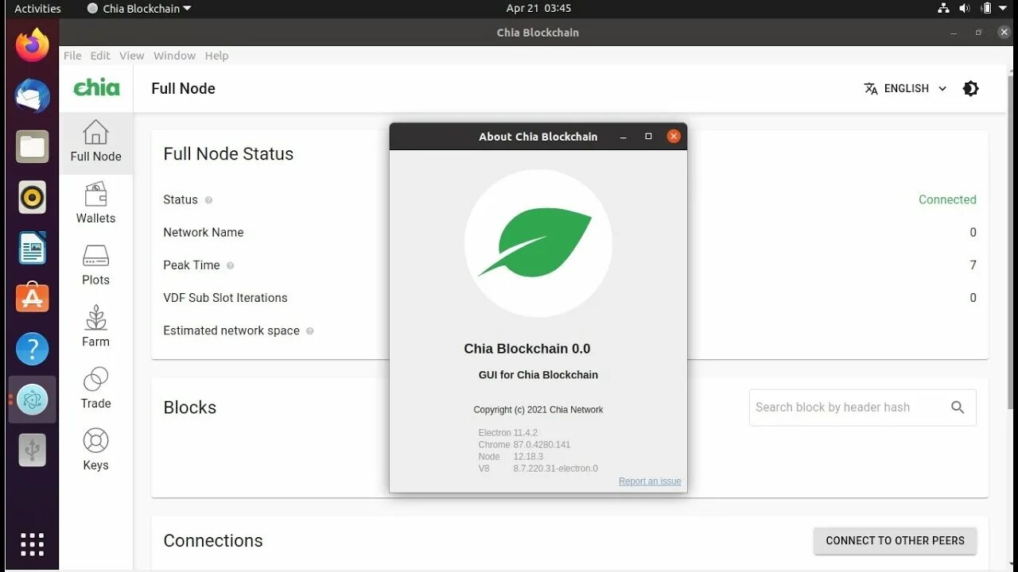Open the Plots sidebar section
This screenshot has height=572, width=1018.
click(95, 265)
